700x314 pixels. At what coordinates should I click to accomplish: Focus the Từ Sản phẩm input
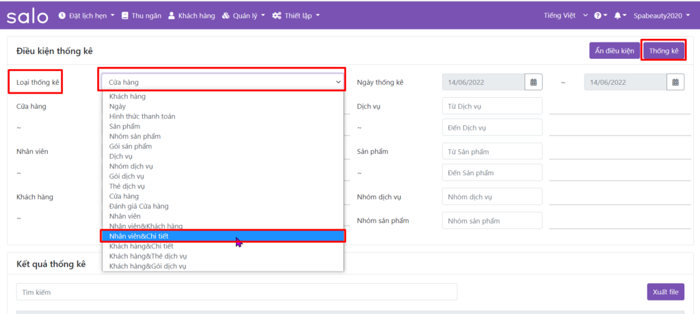[492, 151]
